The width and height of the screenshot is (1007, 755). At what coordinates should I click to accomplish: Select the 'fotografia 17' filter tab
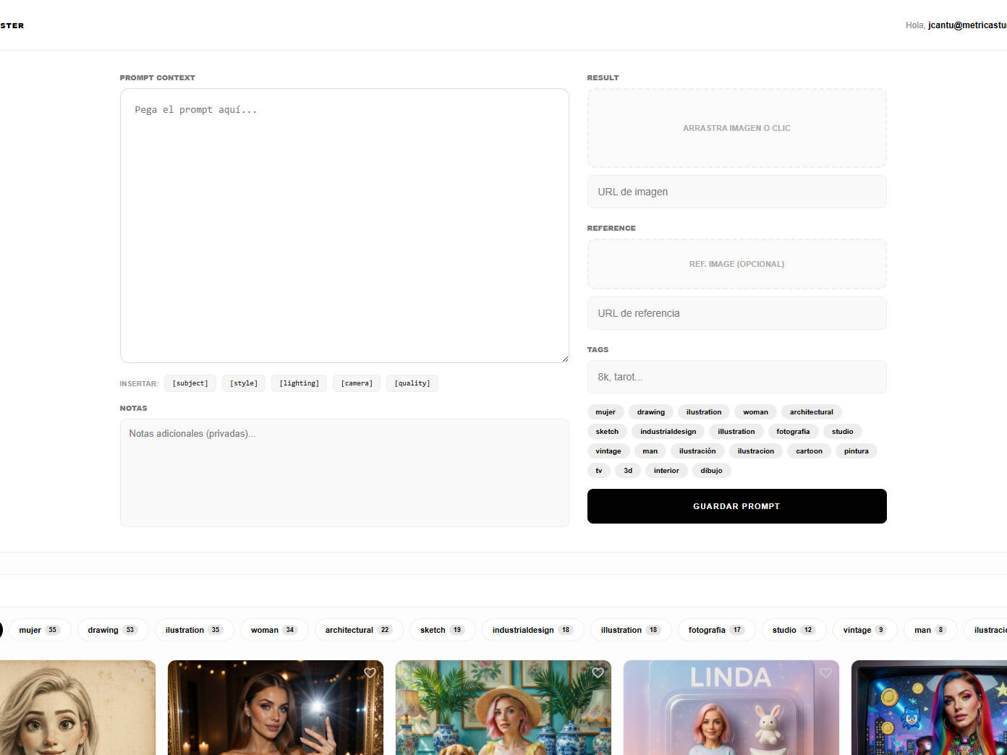pyautogui.click(x=715, y=630)
